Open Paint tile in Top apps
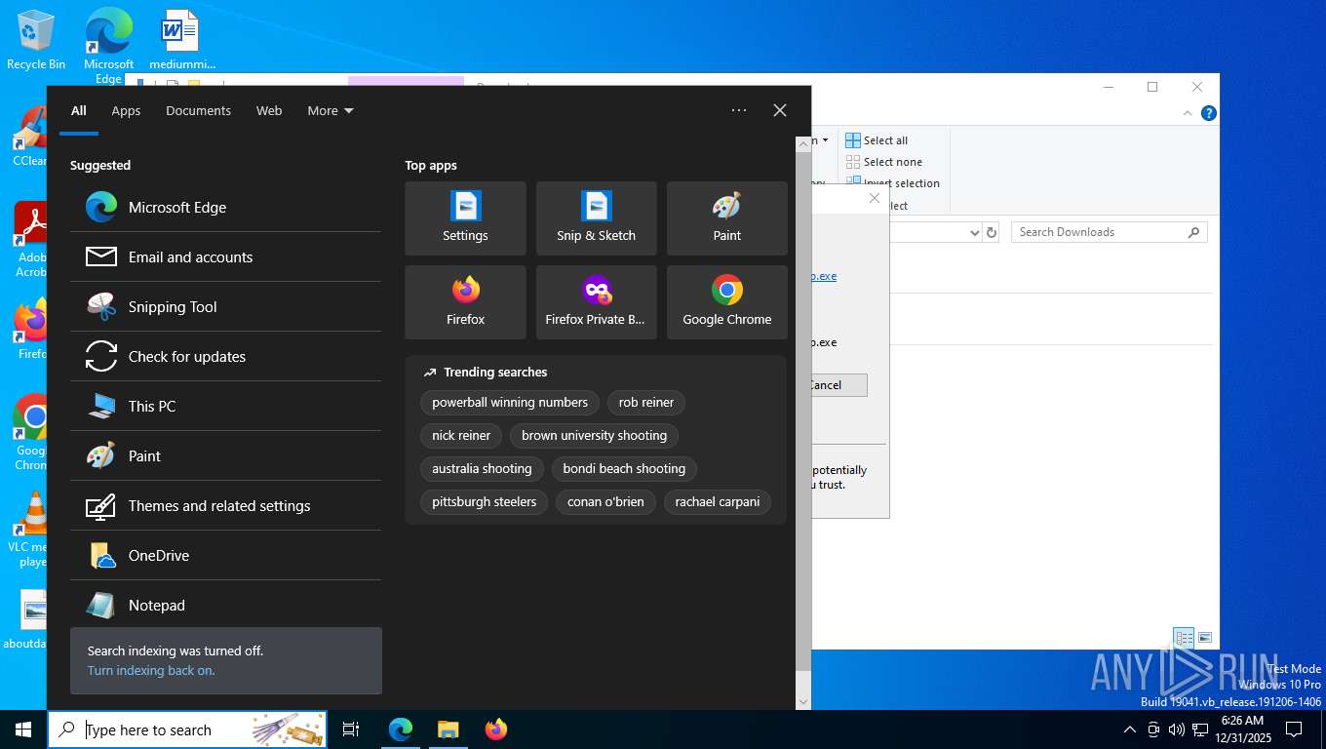The image size is (1326, 749). pyautogui.click(x=726, y=218)
